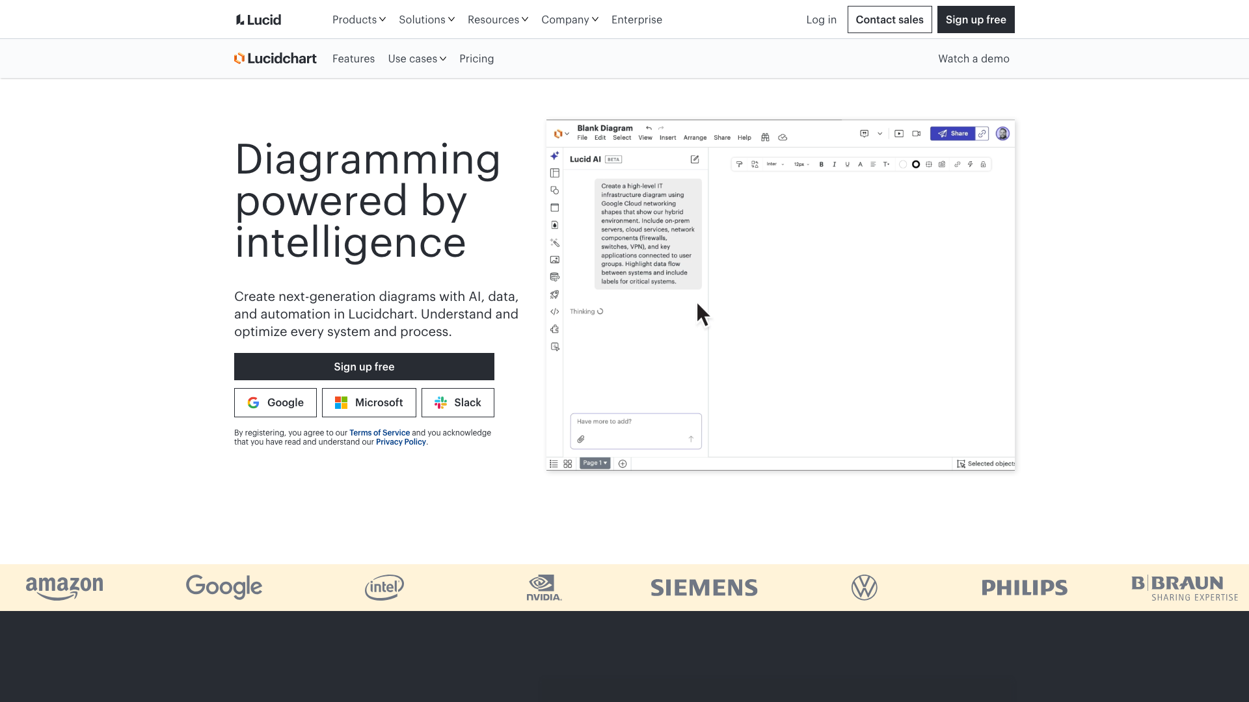Click the Log in link
Screen dimensions: 1249x702
821,19
